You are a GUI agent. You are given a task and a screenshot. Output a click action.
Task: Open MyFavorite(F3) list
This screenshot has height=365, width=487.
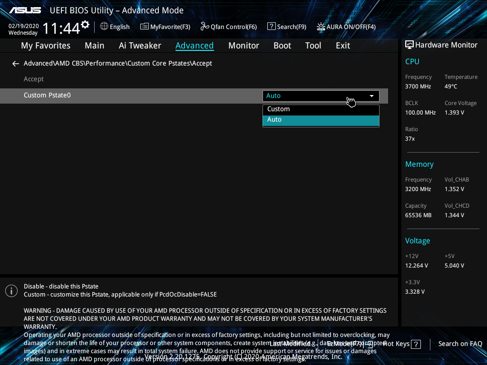pos(165,27)
